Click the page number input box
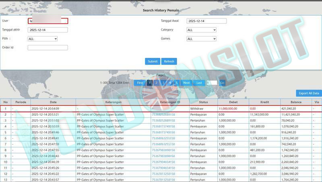 pyautogui.click(x=212, y=83)
